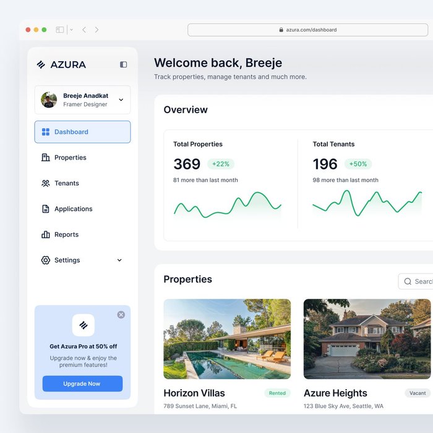Image resolution: width=433 pixels, height=433 pixels.
Task: Click the browser back arrow
Action: click(84, 30)
